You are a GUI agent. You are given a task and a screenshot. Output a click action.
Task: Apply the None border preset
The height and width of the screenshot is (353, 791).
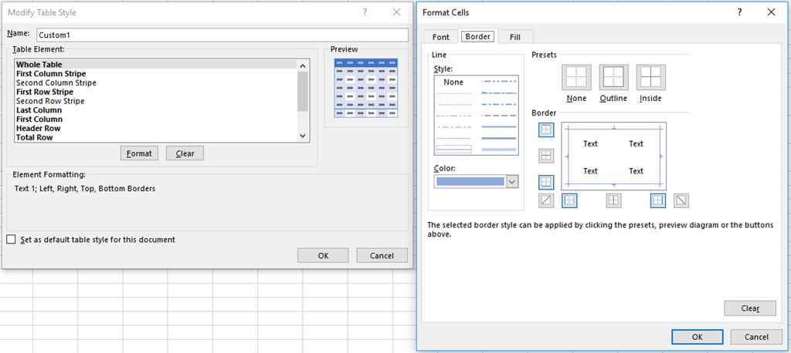[x=576, y=77]
